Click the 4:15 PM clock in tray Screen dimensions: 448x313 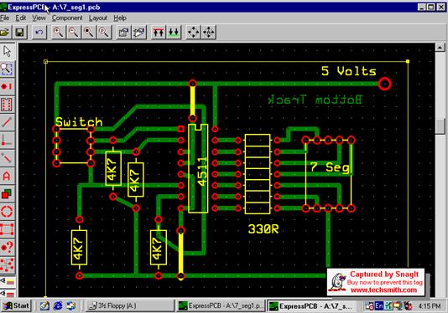[430, 306]
